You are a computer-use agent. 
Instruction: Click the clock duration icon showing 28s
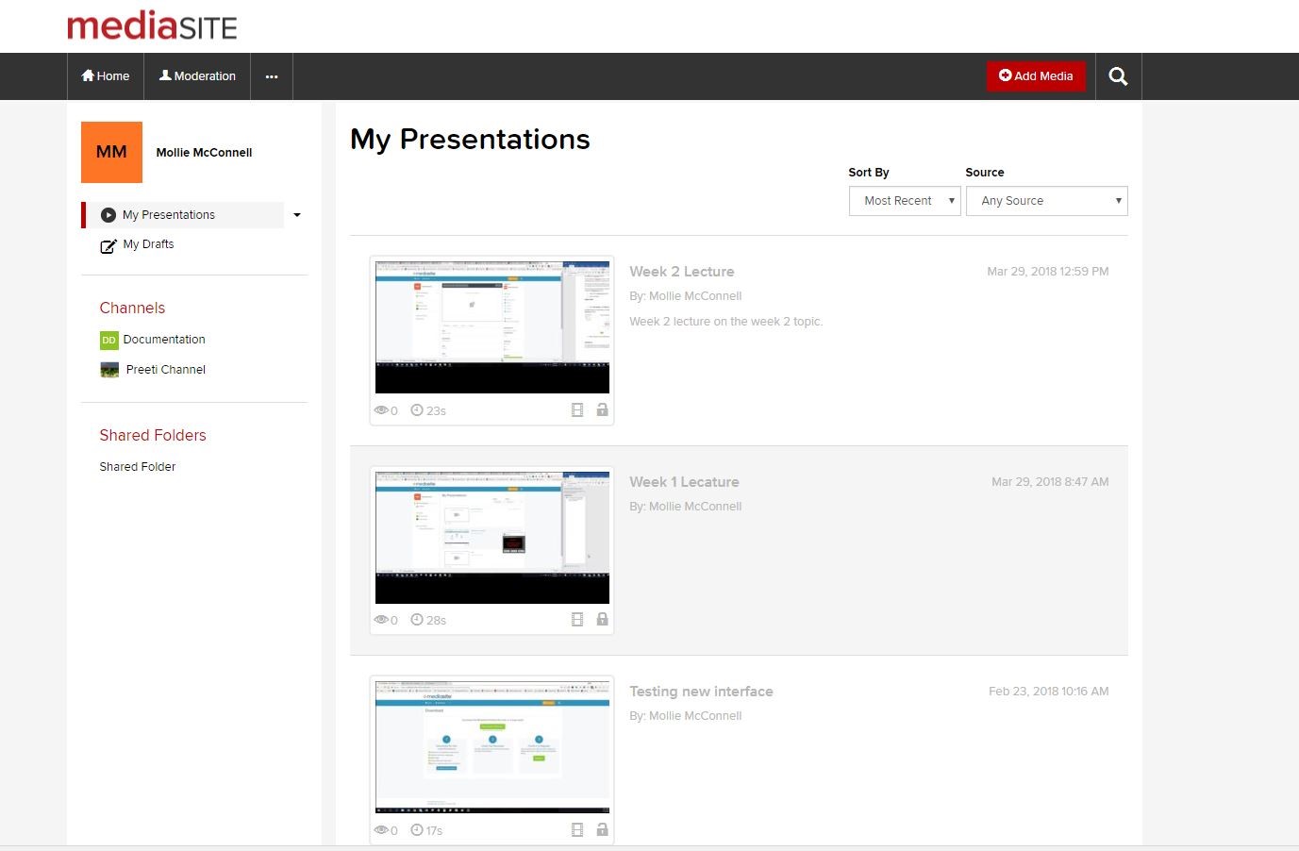(x=416, y=619)
